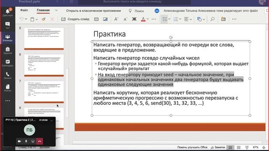Viewport: 269px width, 151px height.
Task: Select the Главная tab
Action: (43, 10)
